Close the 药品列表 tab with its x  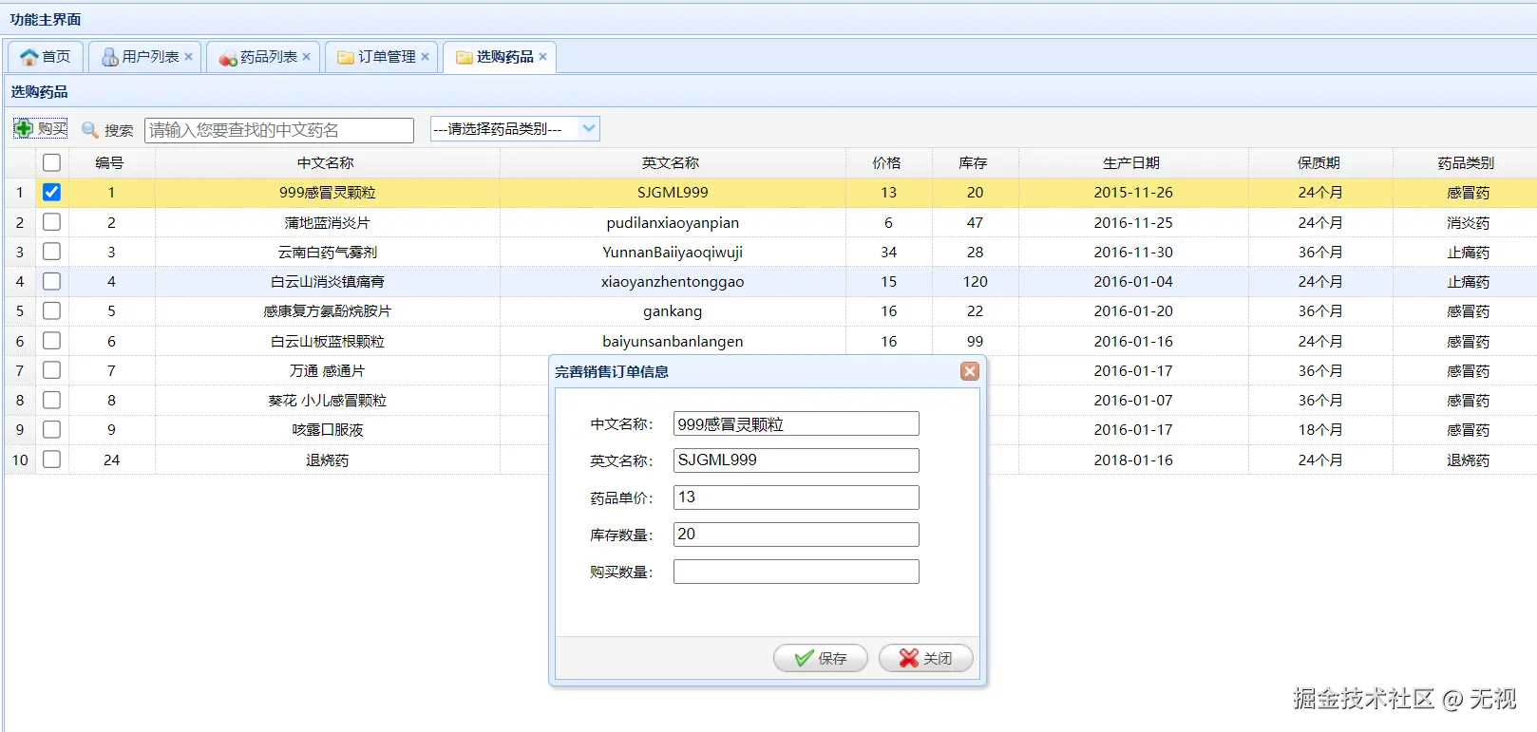[307, 57]
